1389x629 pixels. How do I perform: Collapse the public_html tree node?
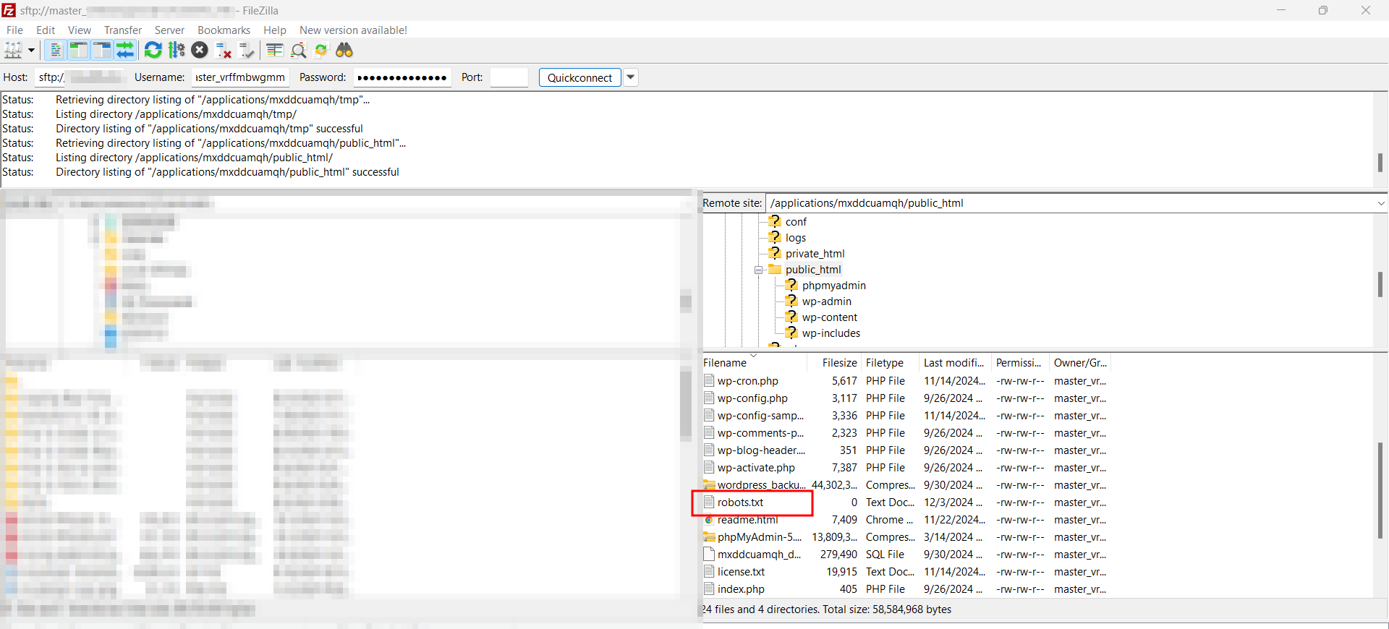[758, 270]
